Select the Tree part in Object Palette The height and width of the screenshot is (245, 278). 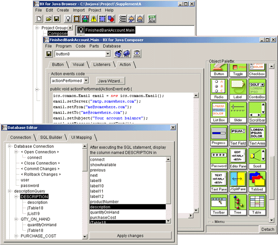pyautogui.click(x=238, y=205)
